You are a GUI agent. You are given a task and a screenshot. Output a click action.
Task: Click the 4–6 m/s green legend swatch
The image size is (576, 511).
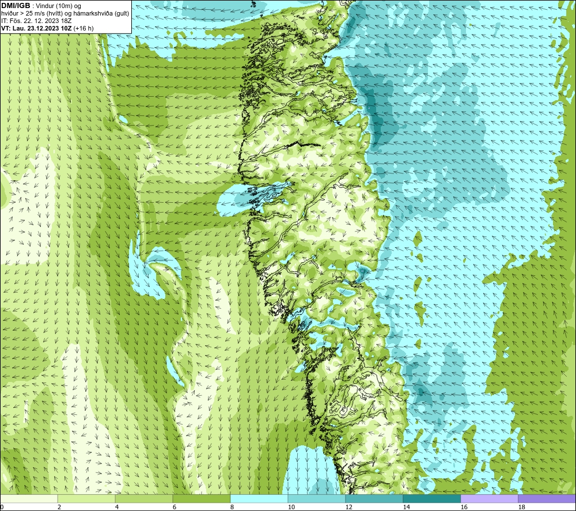pyautogui.click(x=144, y=498)
